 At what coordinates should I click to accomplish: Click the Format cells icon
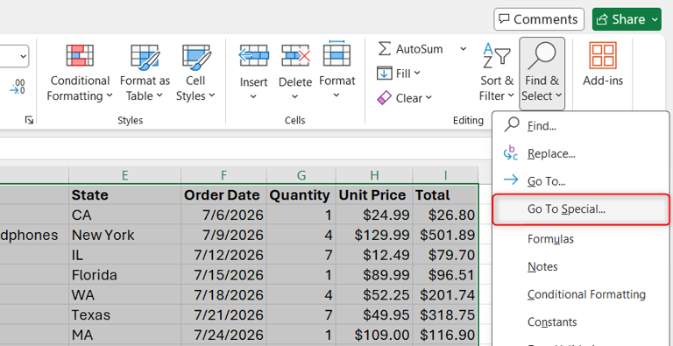(336, 53)
